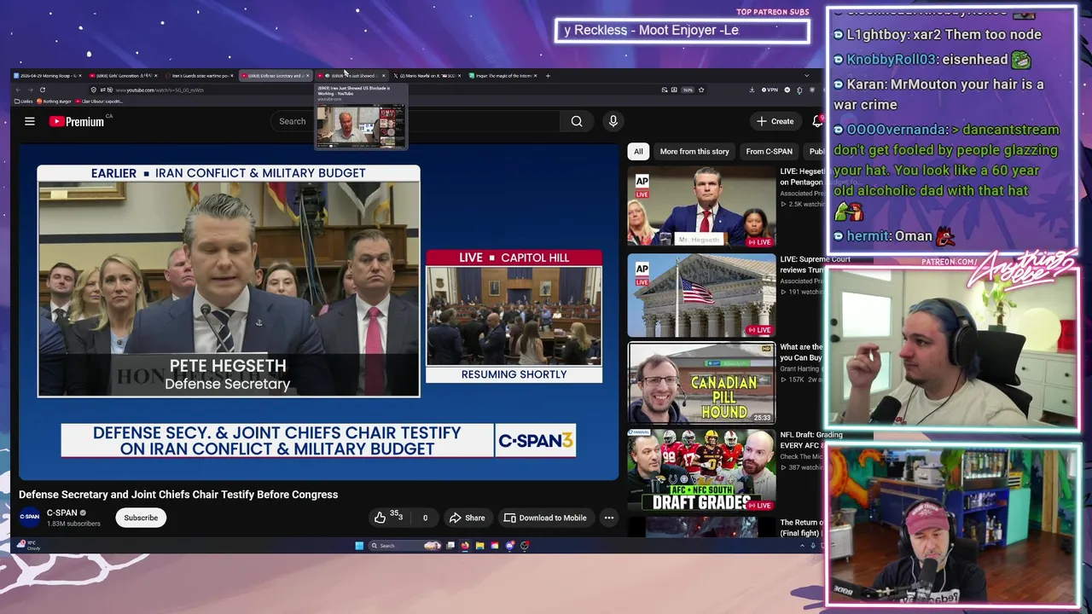This screenshot has width=1092, height=614.
Task: Like the C-SPAN video
Action: [x=388, y=518]
